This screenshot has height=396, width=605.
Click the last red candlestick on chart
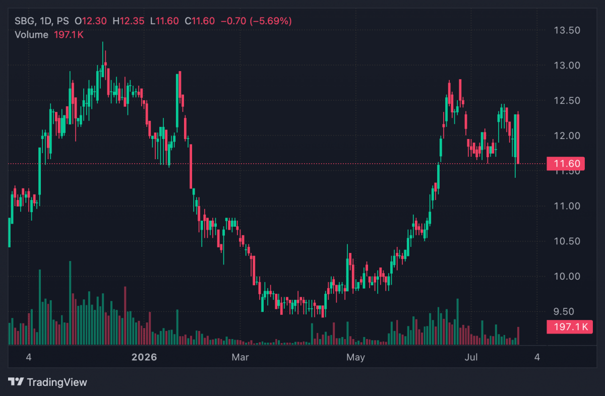click(x=518, y=139)
